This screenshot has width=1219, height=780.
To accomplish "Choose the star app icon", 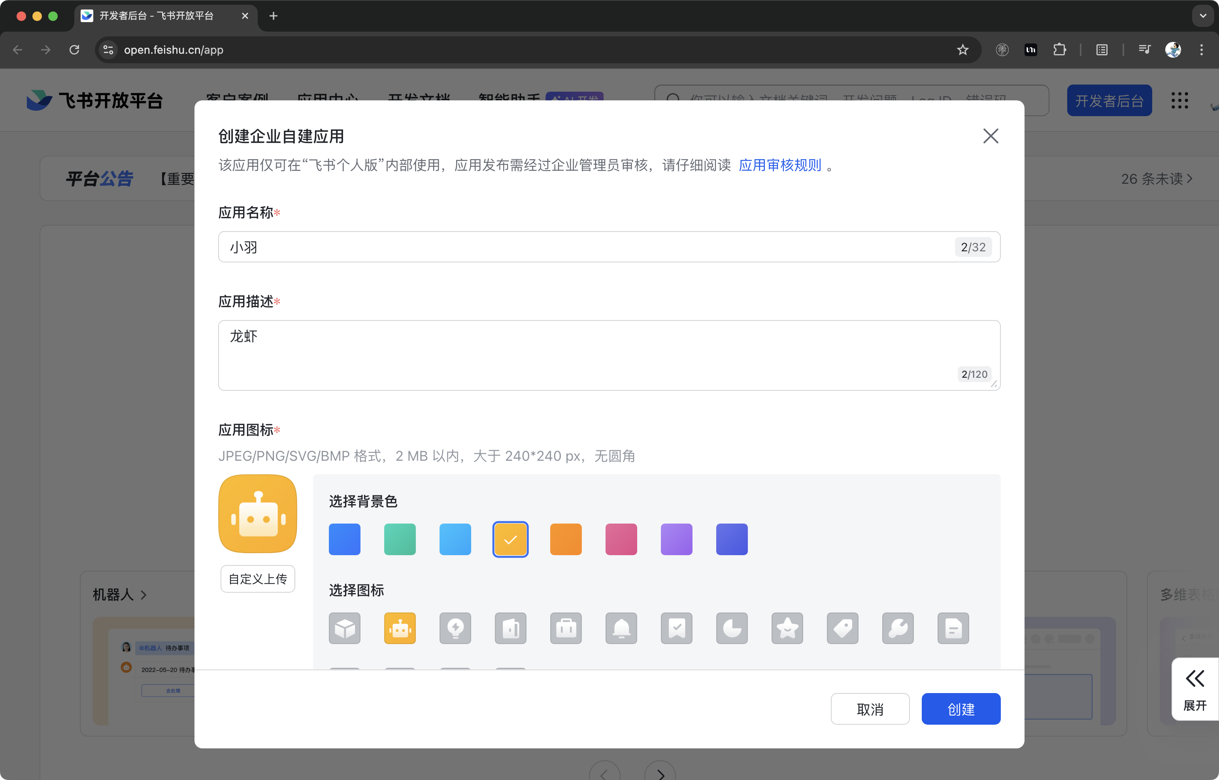I will (787, 628).
